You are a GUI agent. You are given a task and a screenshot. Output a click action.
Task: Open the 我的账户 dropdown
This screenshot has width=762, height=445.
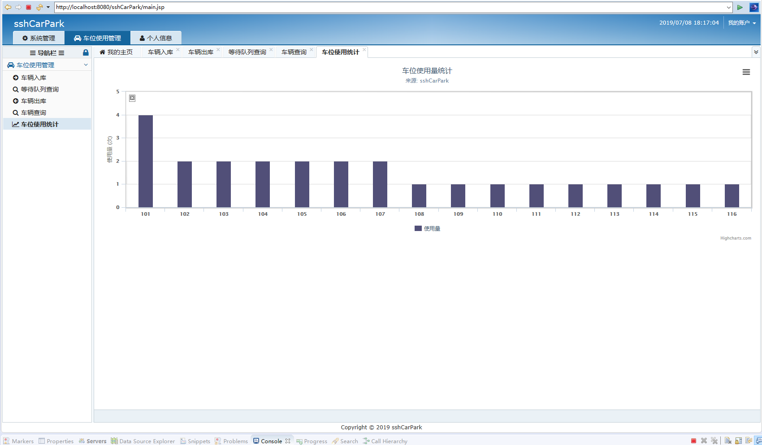coord(741,23)
